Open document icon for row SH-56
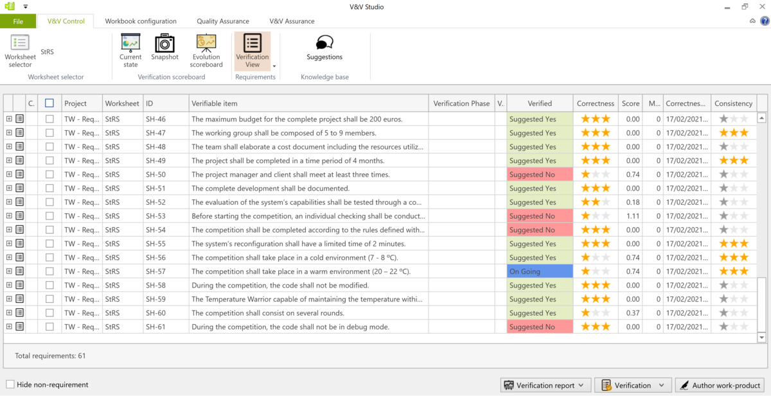This screenshot has width=771, height=396. point(20,257)
